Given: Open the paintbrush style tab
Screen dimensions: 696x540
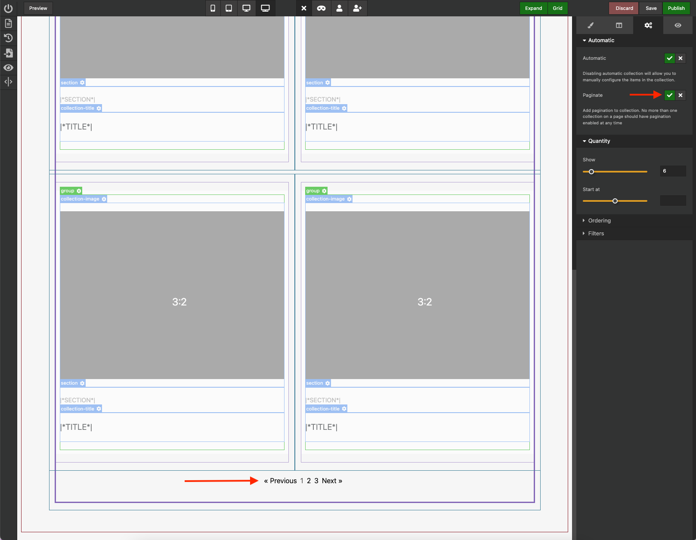Looking at the screenshot, I should (591, 25).
